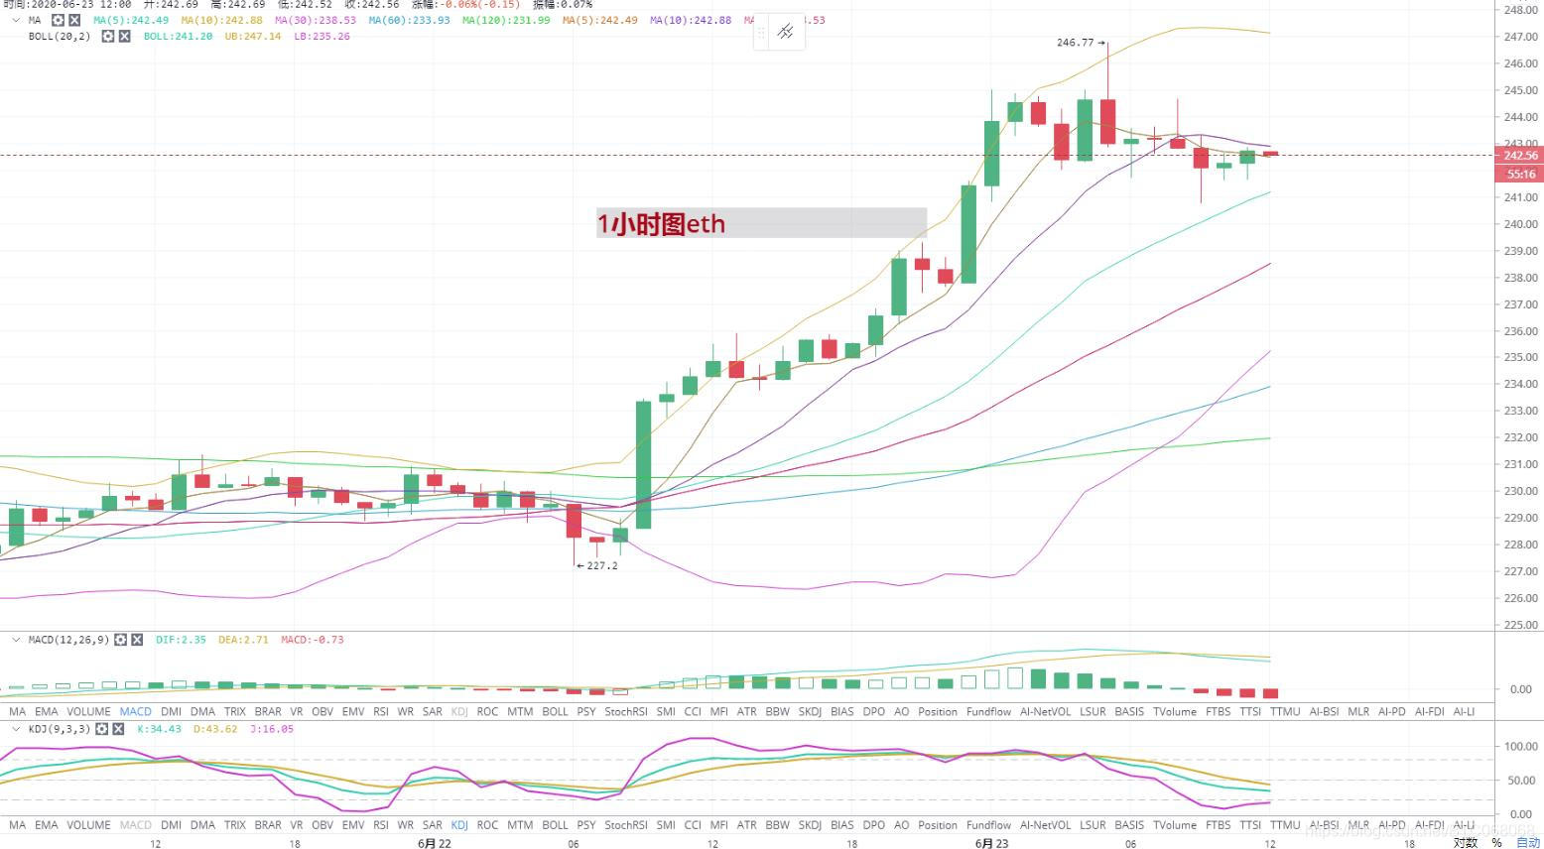Toggle 对数 logarithmic scale
The image size is (1544, 849).
coord(1465,842)
